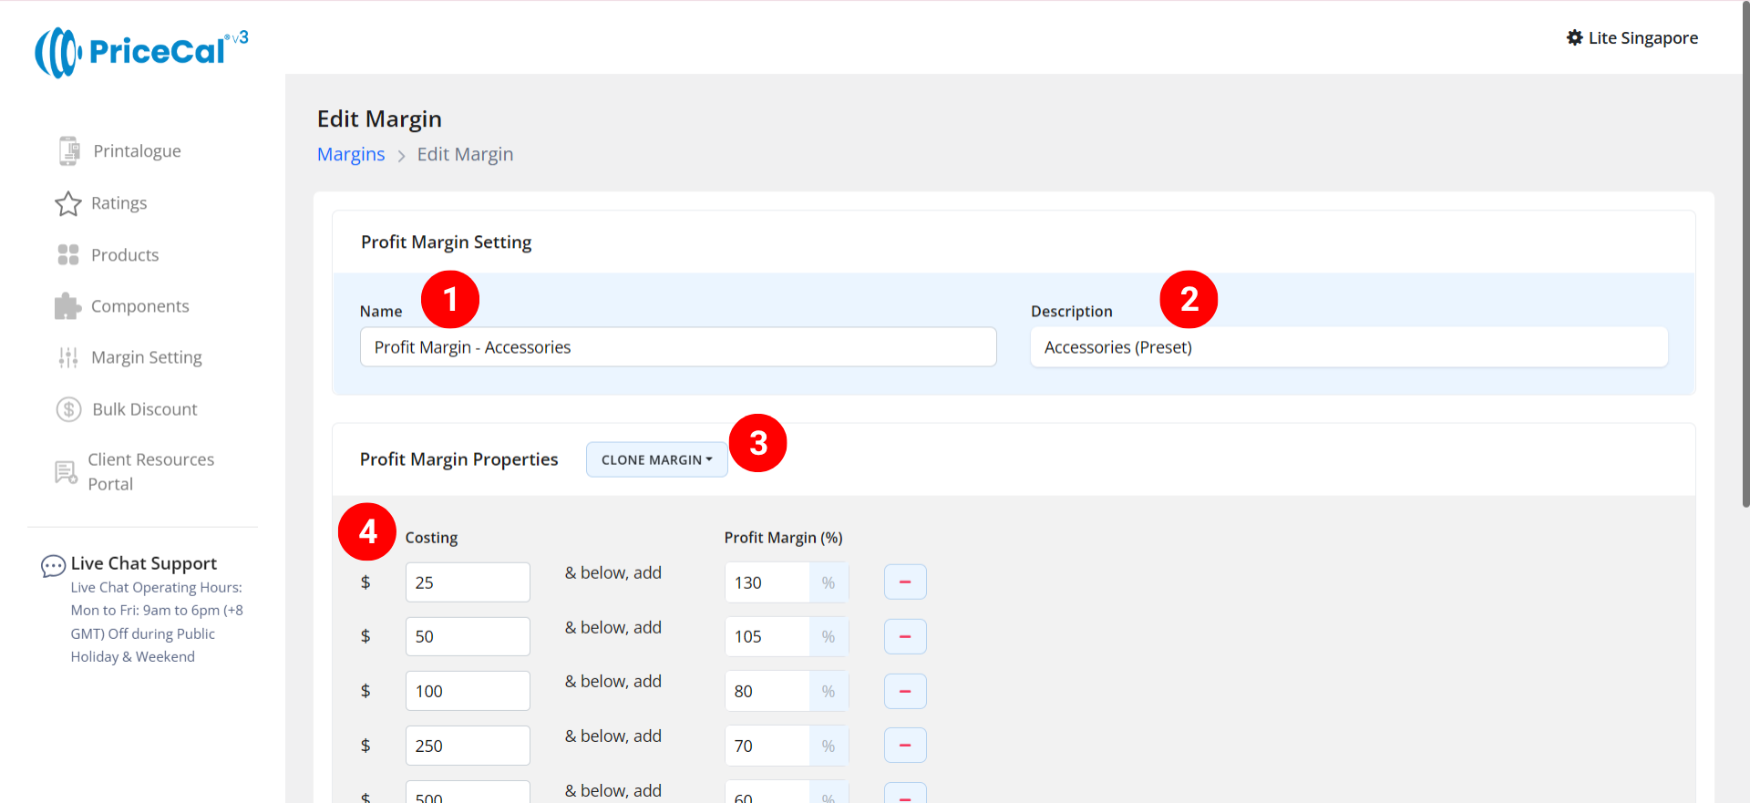
Task: Open Printalogue from the sidebar icon
Action: (69, 151)
